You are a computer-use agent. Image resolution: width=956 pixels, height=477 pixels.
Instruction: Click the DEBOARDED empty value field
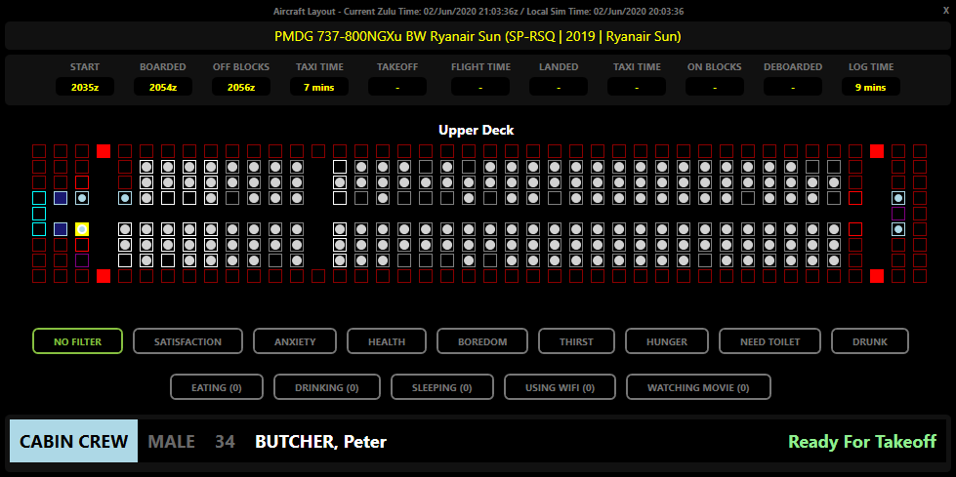(793, 87)
